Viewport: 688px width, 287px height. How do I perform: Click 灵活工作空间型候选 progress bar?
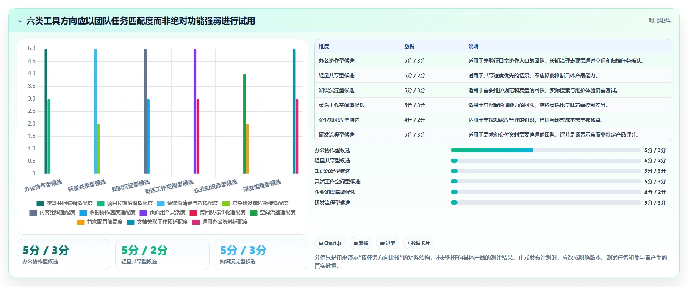pyautogui.click(x=546, y=181)
